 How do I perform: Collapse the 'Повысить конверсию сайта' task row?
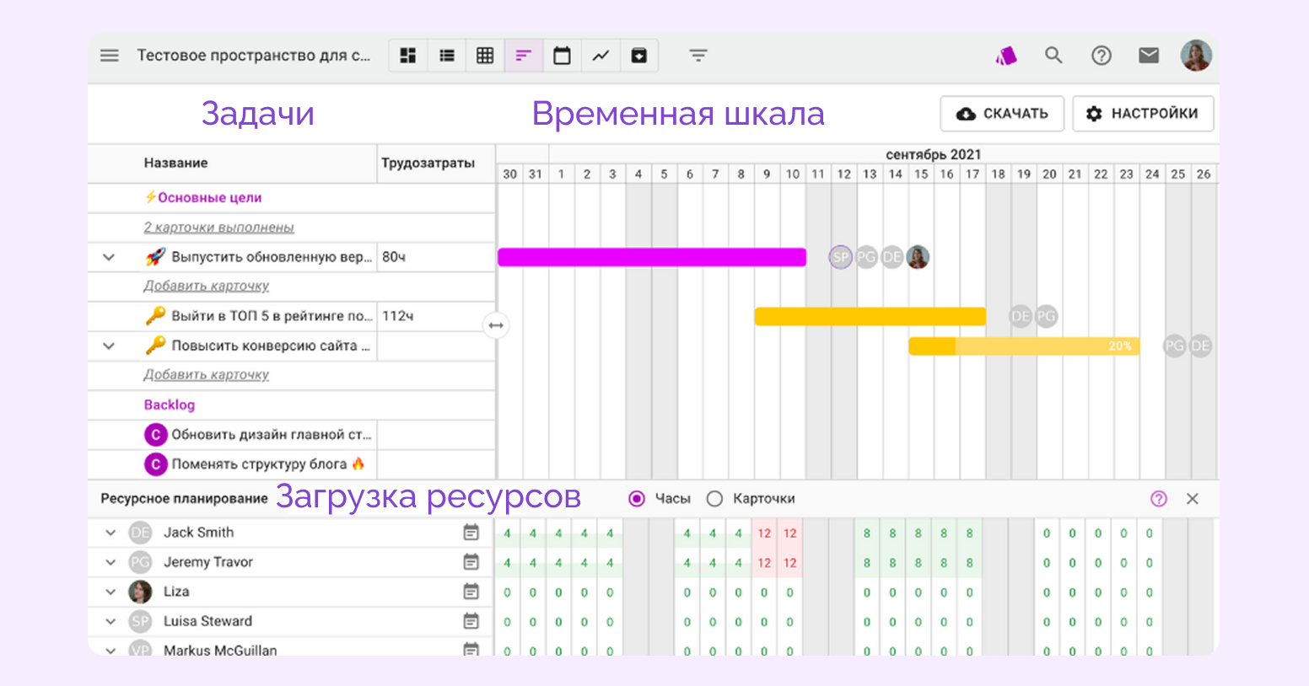pos(109,346)
